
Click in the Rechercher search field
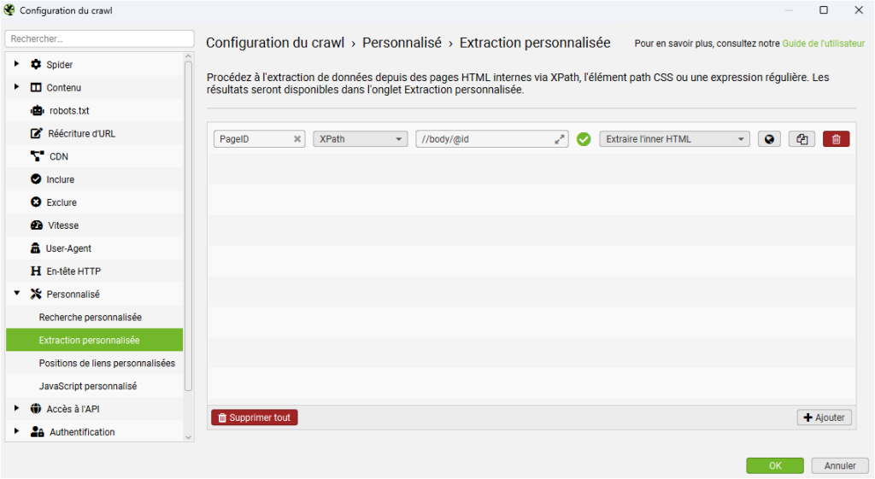[x=99, y=39]
